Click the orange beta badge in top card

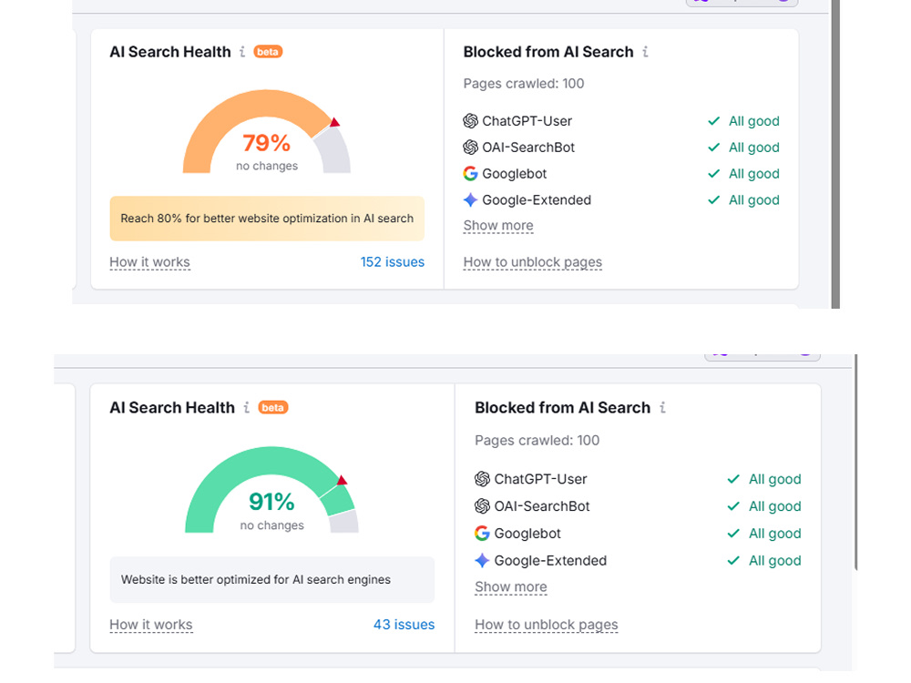pyautogui.click(x=268, y=52)
